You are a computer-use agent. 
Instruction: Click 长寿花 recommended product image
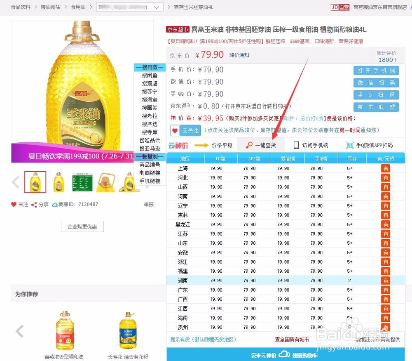tap(128, 331)
